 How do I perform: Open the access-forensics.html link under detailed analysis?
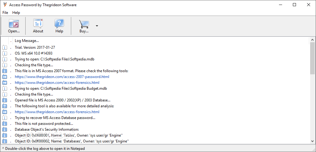57,112
